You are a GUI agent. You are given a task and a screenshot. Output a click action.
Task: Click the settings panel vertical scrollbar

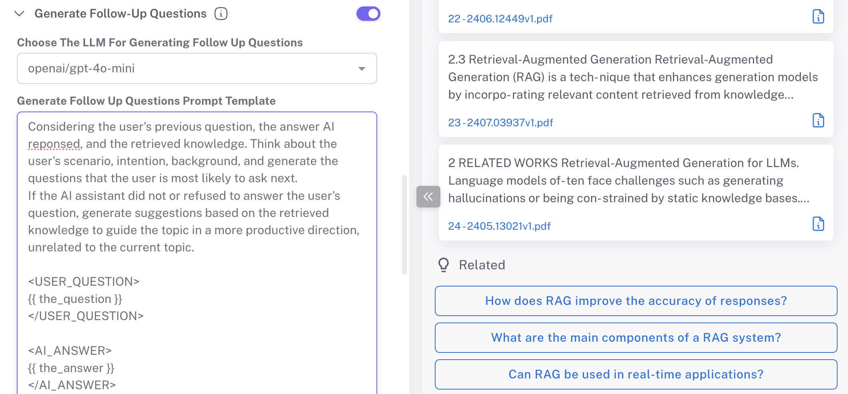click(404, 225)
